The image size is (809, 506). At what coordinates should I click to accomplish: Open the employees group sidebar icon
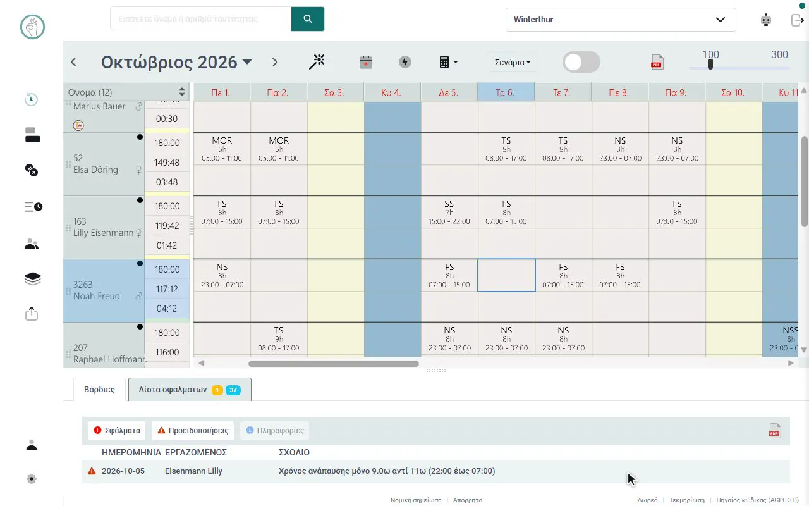32,244
